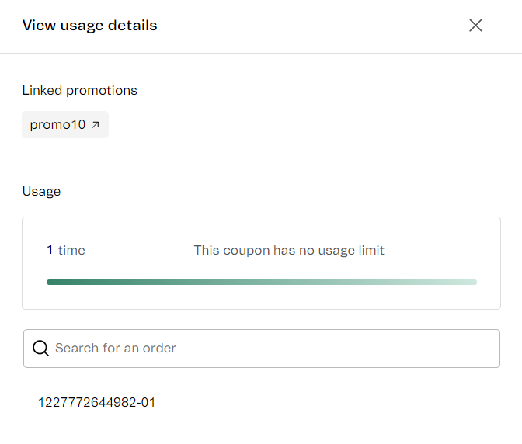Image resolution: width=522 pixels, height=444 pixels.
Task: Click the external-link arrow icon beside promo10
Action: [96, 124]
